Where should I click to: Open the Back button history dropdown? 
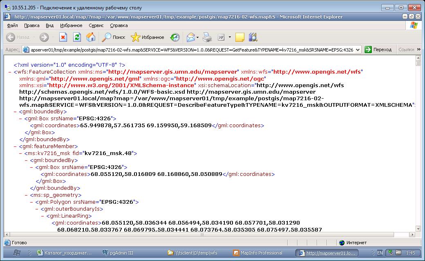34,37
